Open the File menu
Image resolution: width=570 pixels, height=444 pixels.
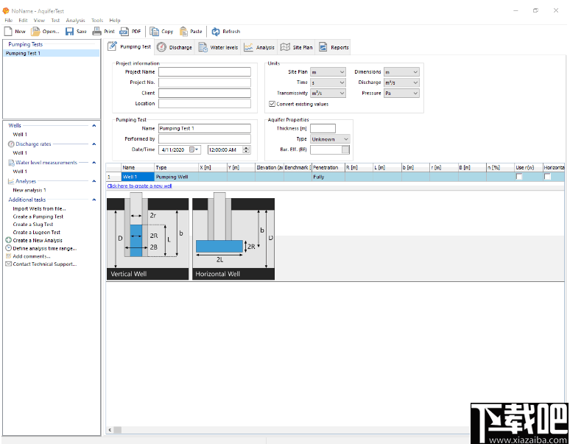click(x=9, y=21)
